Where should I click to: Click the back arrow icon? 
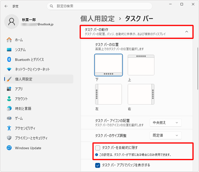[x=6, y=6]
